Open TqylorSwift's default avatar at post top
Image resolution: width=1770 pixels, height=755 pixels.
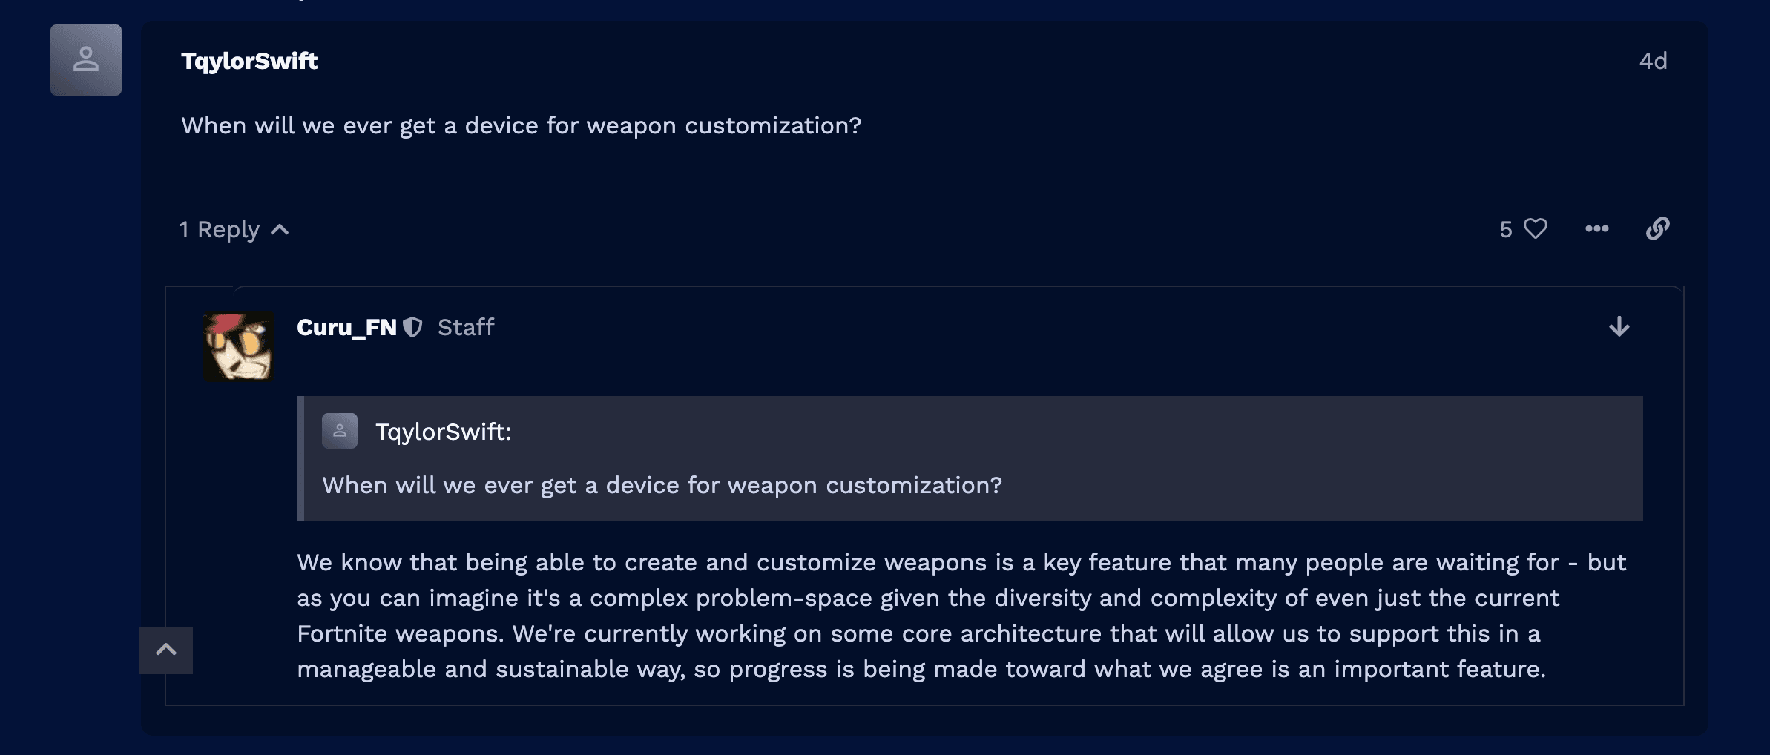click(86, 60)
